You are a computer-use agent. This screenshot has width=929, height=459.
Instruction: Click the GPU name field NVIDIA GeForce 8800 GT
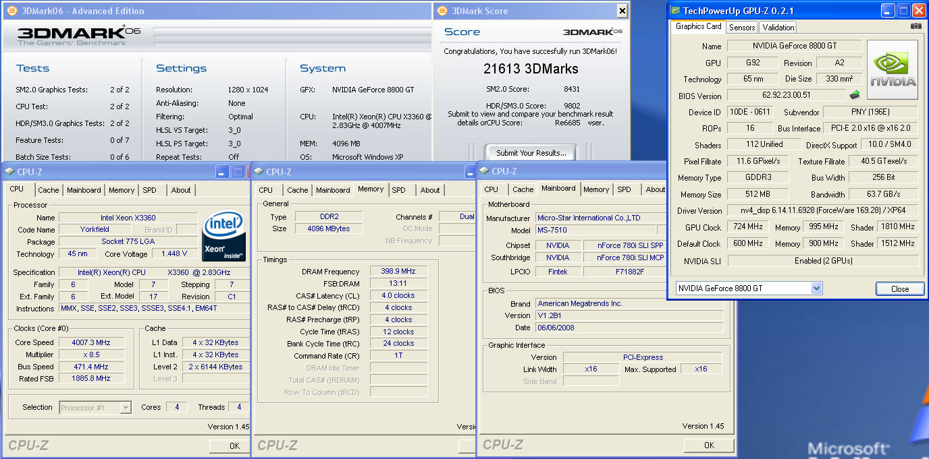pyautogui.click(x=795, y=46)
